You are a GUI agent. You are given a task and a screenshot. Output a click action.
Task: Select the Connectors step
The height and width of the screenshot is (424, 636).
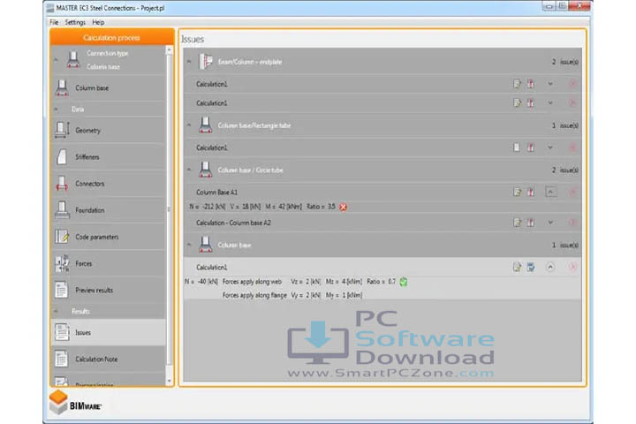(x=109, y=184)
